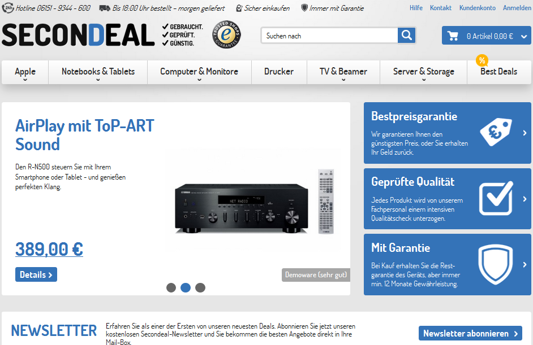Click the percent badge on Best Deals
Viewport: 533px width, 345px height.
pos(482,60)
